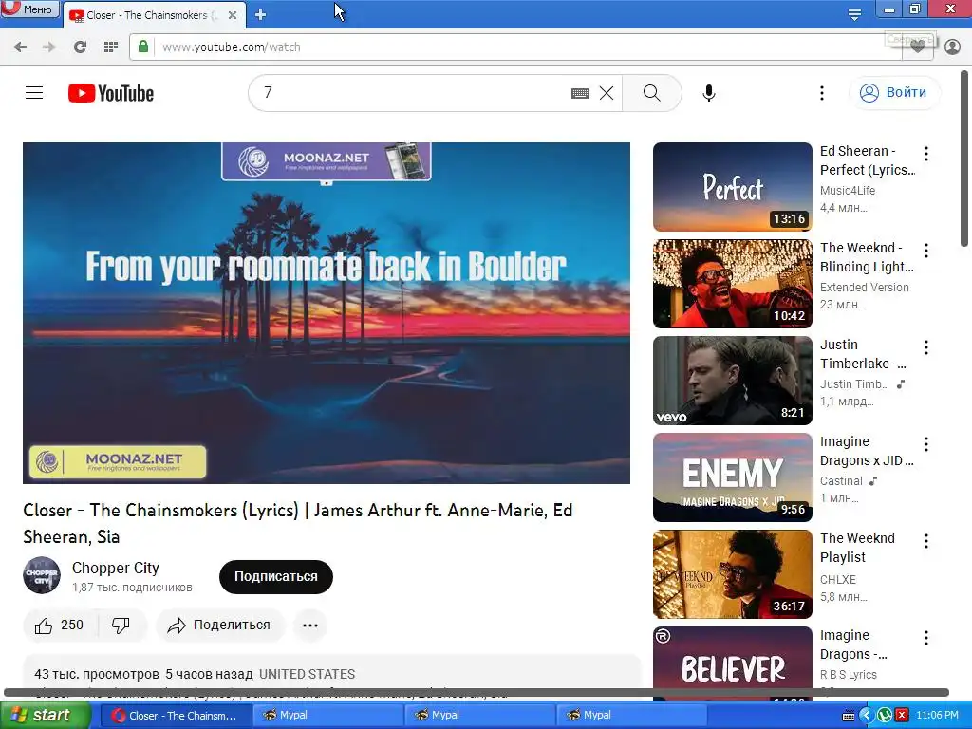Open options menu for Justin Timberlake video
Screen dimensions: 972x729
tap(926, 347)
